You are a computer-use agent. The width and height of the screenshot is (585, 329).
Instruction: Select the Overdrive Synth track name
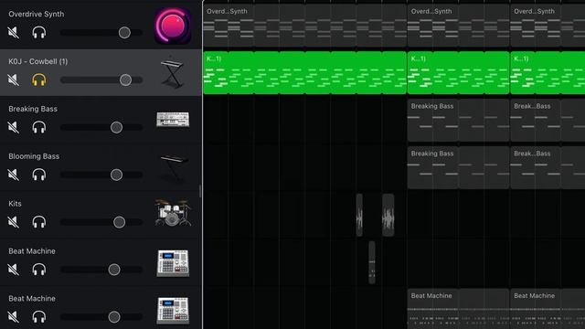(x=37, y=14)
